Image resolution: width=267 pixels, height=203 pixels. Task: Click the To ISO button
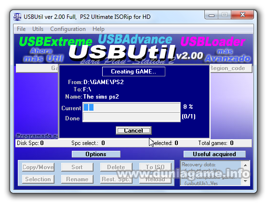tap(155, 167)
